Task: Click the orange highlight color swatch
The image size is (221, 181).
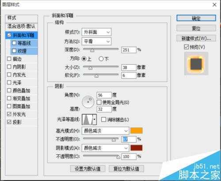Action: click(137, 130)
